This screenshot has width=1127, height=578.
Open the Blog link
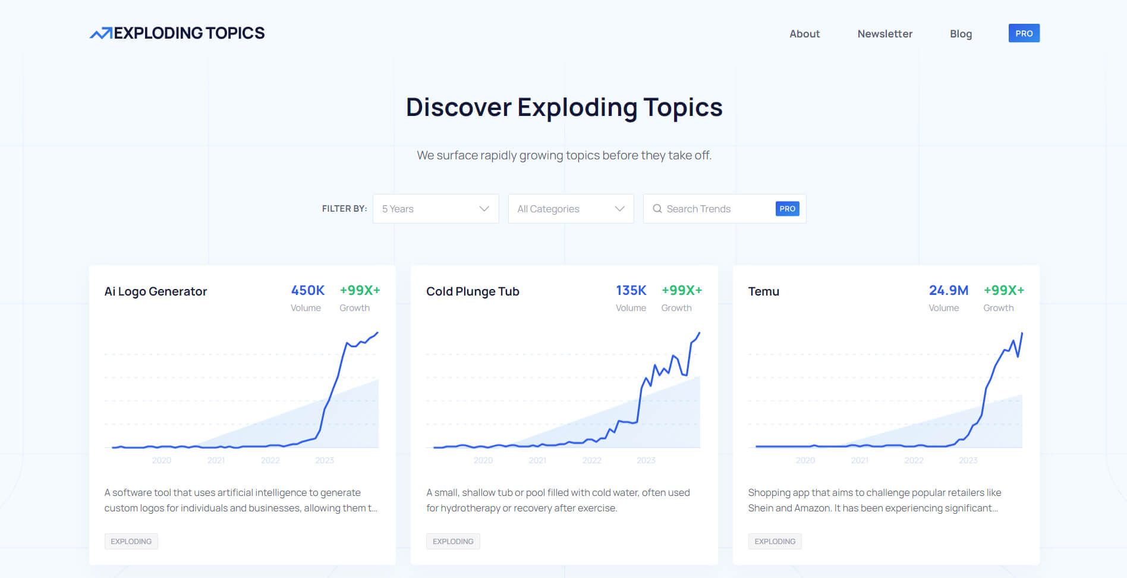click(x=961, y=34)
